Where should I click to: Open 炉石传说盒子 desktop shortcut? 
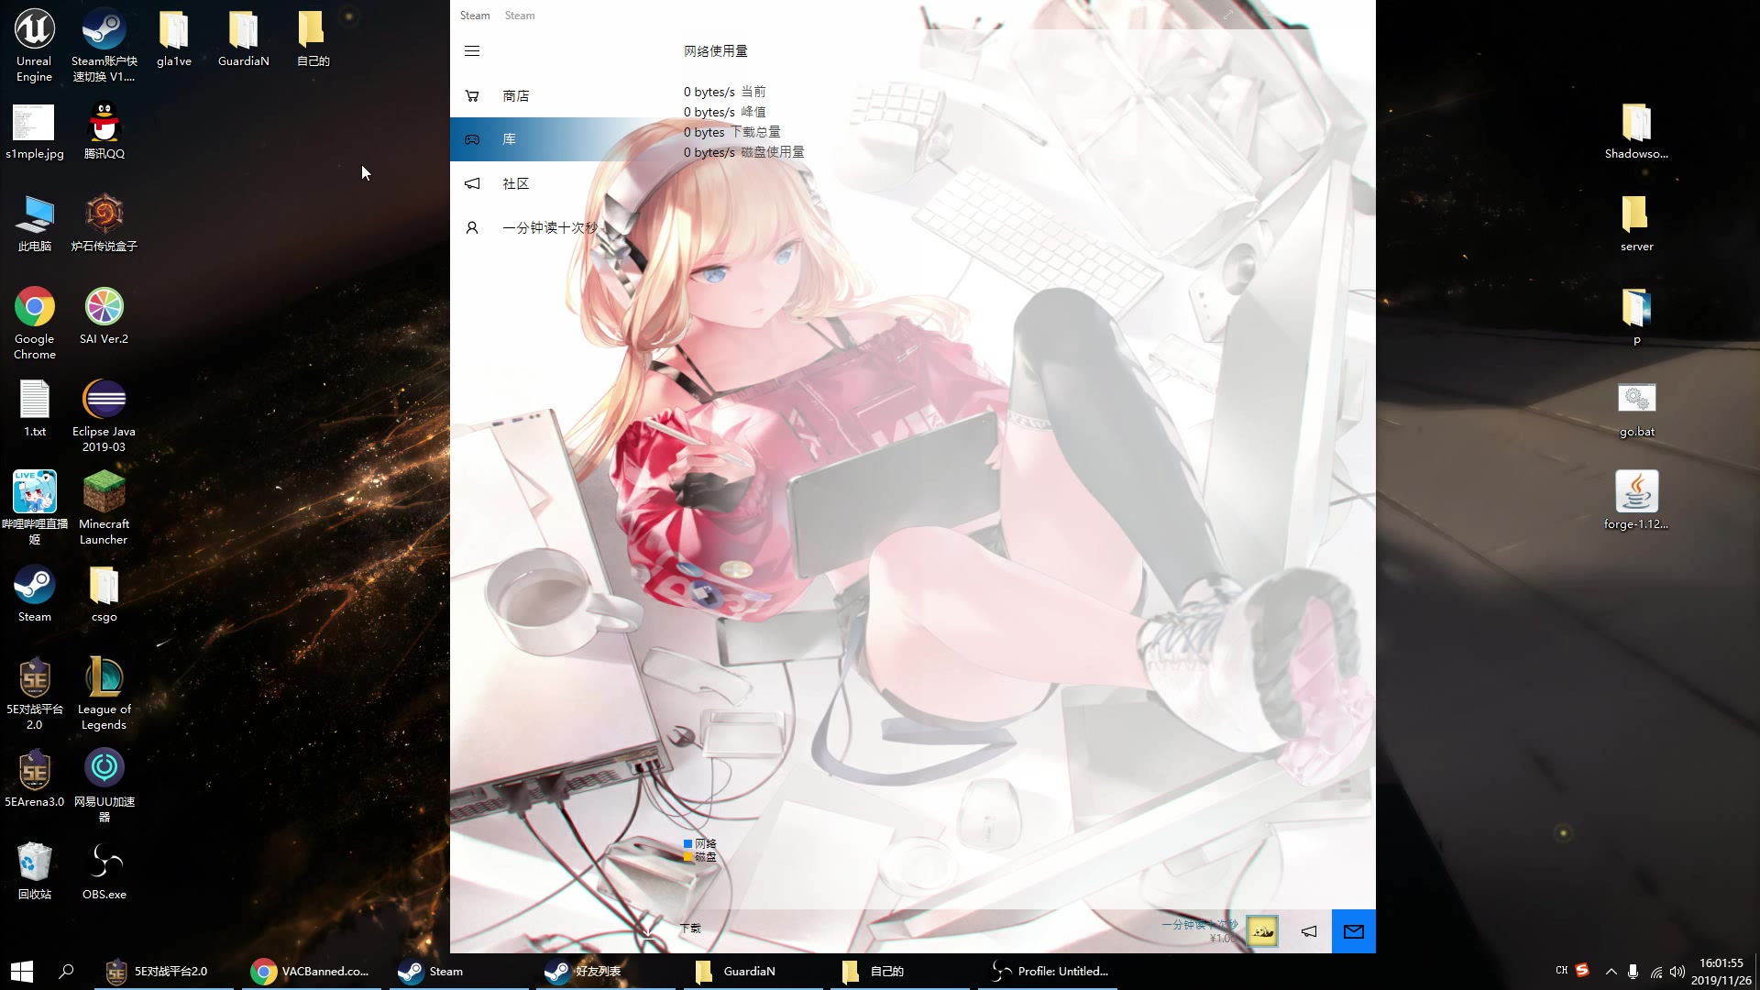pos(104,224)
